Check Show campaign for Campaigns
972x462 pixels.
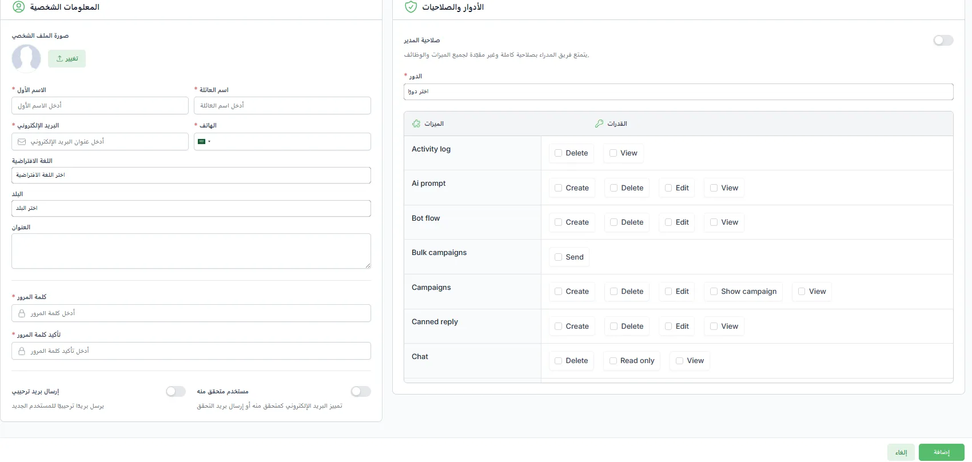[714, 292]
